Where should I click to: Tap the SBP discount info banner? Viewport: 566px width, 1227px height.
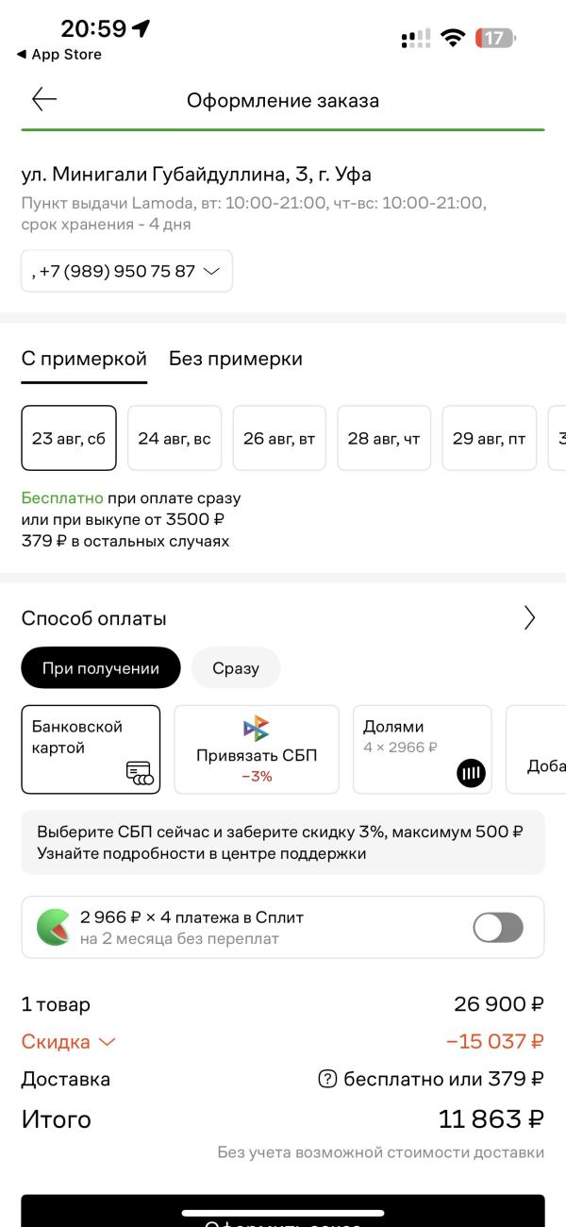(283, 842)
